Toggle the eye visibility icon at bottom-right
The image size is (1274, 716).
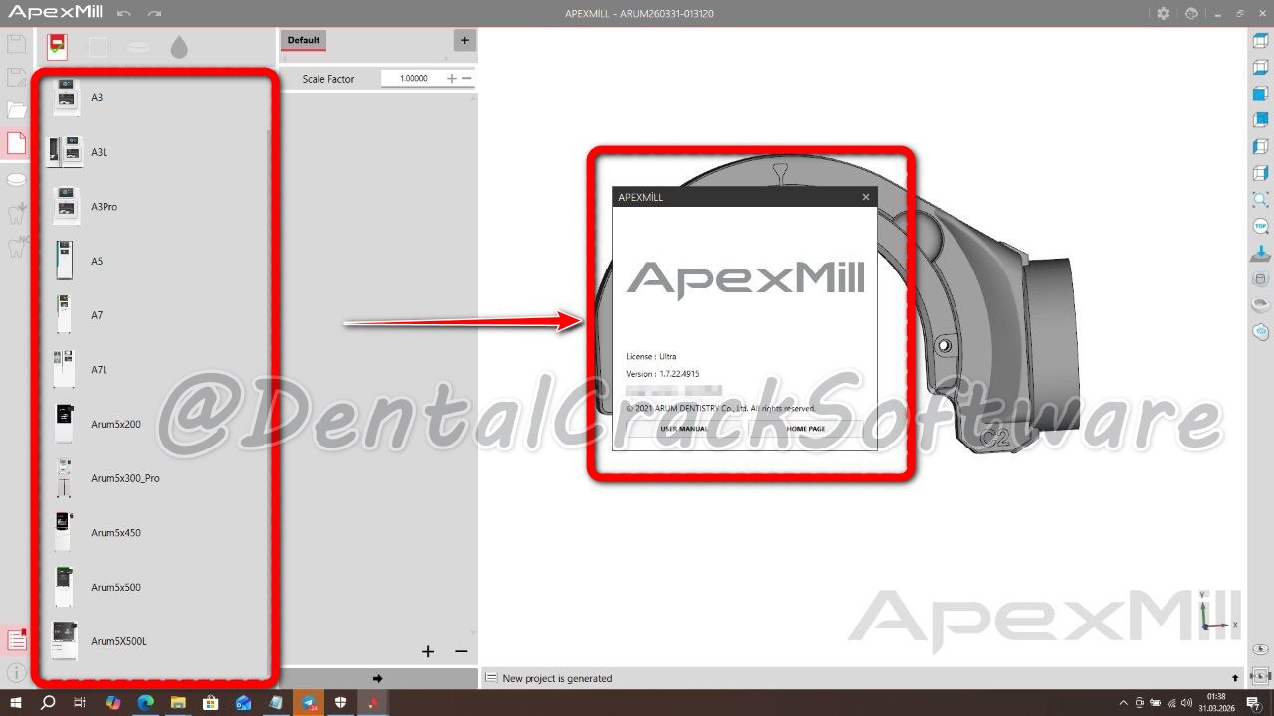pos(1260,650)
